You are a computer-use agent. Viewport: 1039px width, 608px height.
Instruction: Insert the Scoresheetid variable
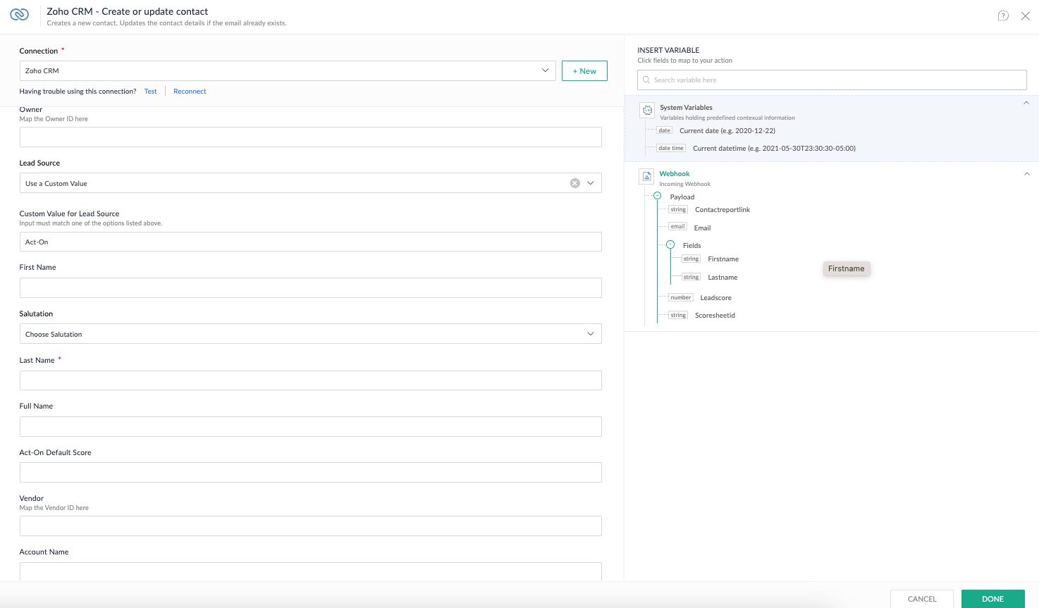point(715,316)
